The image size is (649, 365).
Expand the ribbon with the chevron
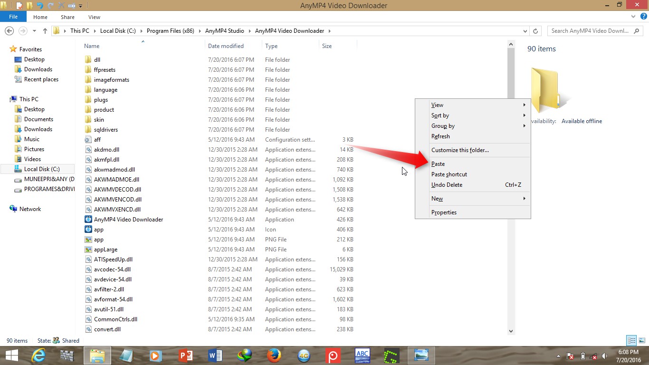coord(633,17)
